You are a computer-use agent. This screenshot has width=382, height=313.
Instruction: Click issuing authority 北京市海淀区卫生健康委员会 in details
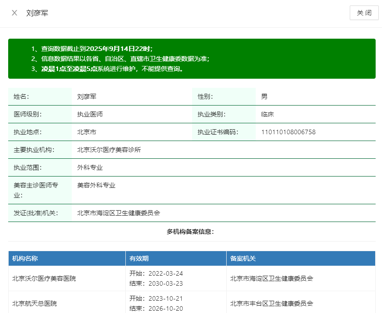tap(119, 212)
